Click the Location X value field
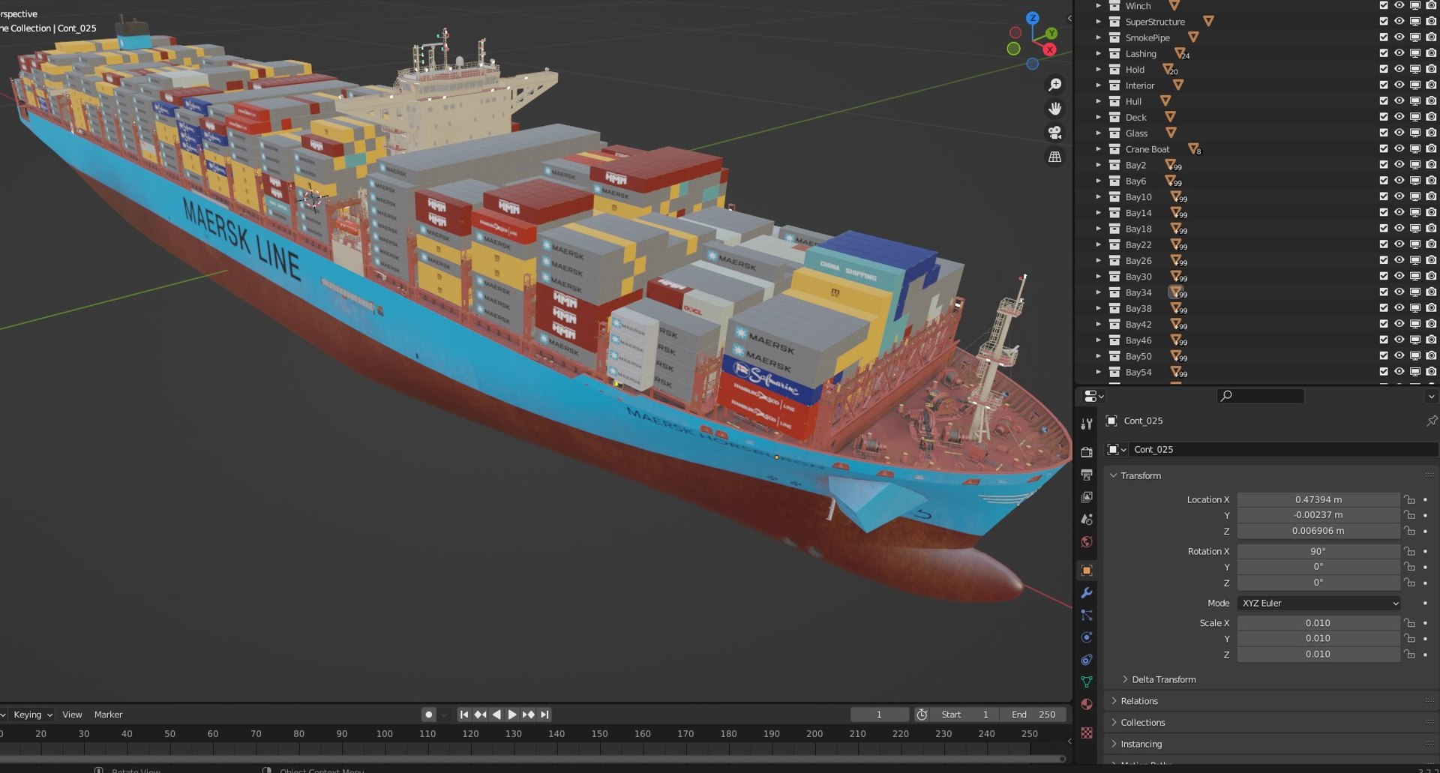The height and width of the screenshot is (773, 1440). (1318, 499)
